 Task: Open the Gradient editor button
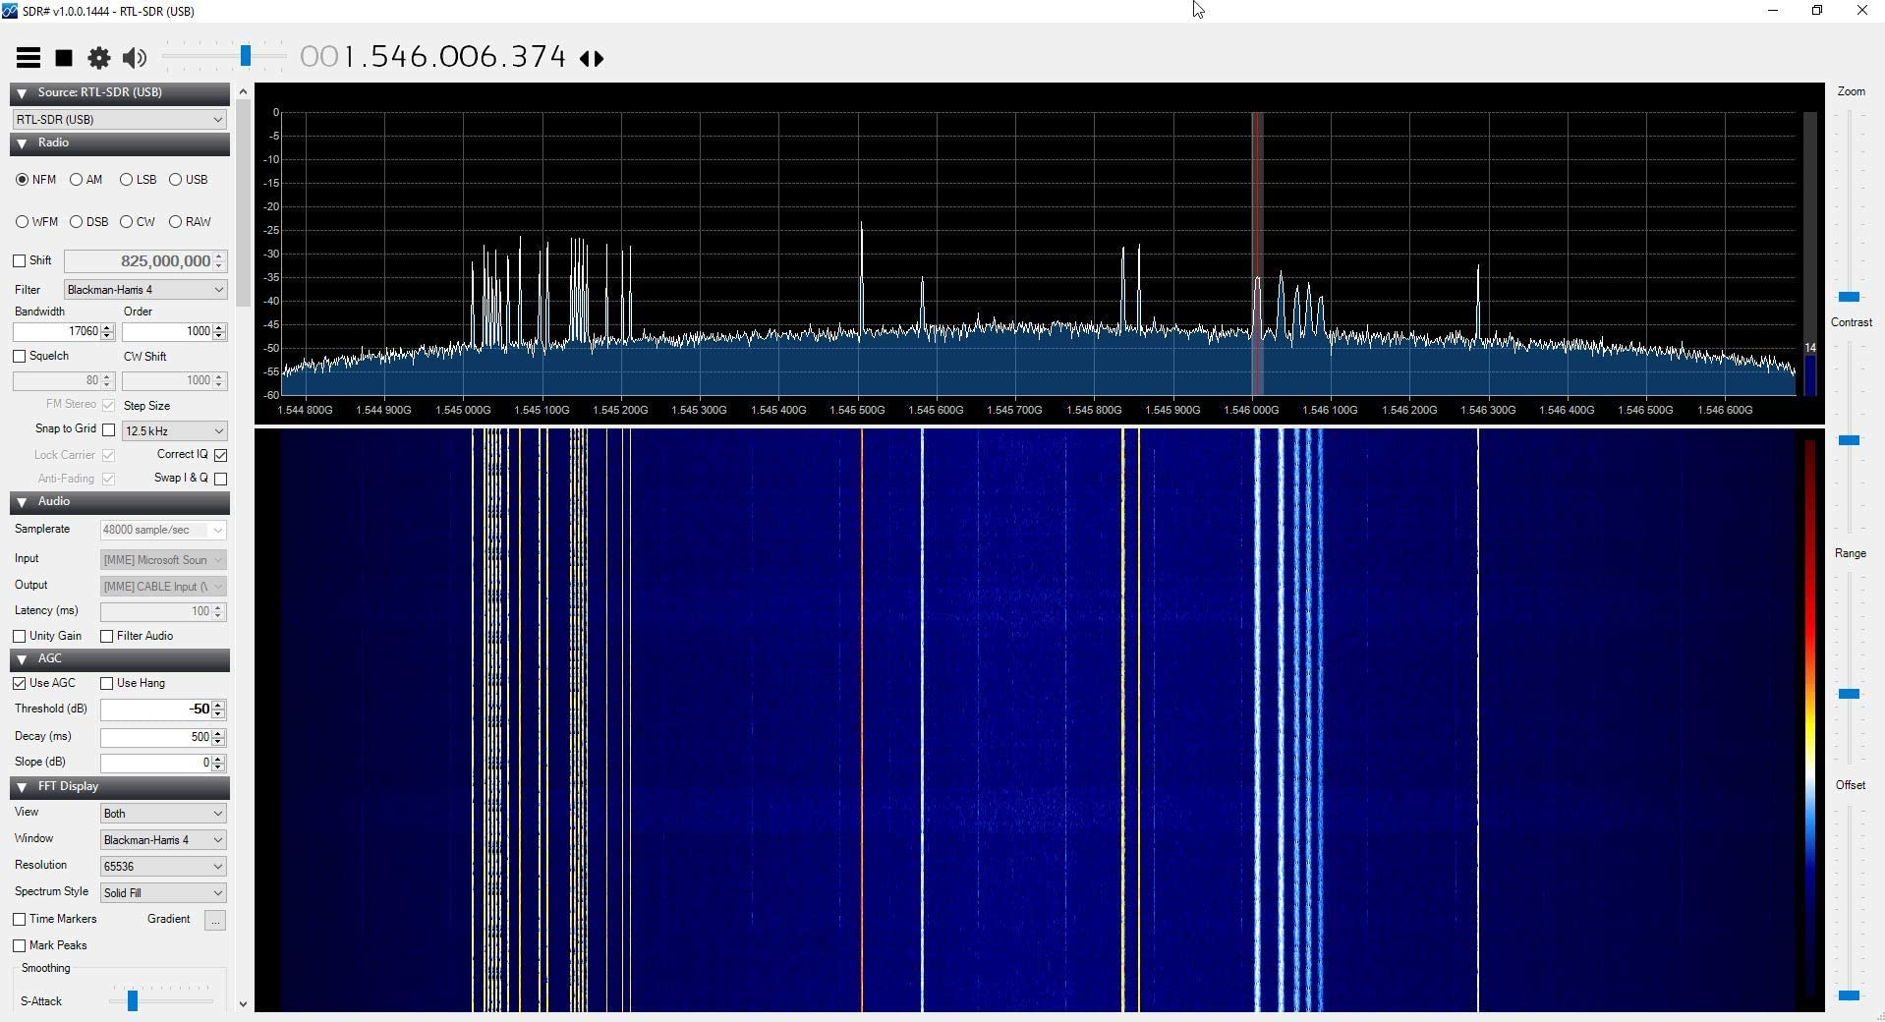coord(215,920)
